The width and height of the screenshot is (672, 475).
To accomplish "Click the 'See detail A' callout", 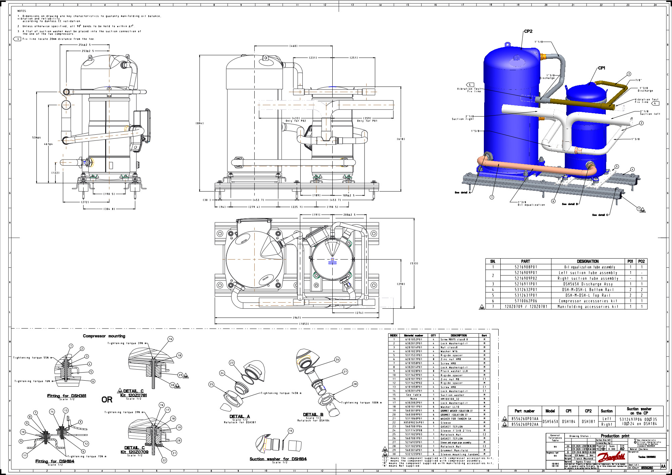I will click(463, 192).
